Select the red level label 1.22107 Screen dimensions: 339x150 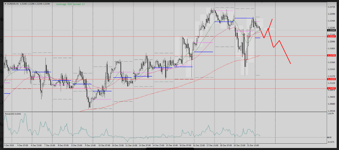coord(331,36)
